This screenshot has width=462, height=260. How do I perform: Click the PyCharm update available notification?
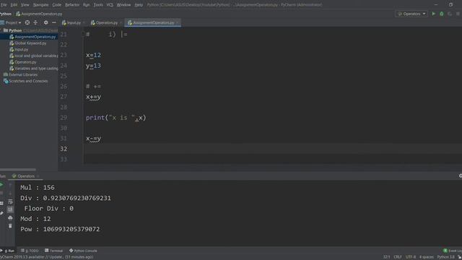coord(46,257)
